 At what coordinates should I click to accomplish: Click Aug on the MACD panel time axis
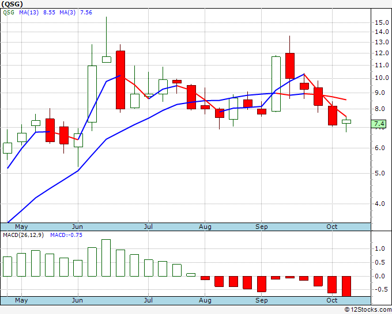coord(205,300)
